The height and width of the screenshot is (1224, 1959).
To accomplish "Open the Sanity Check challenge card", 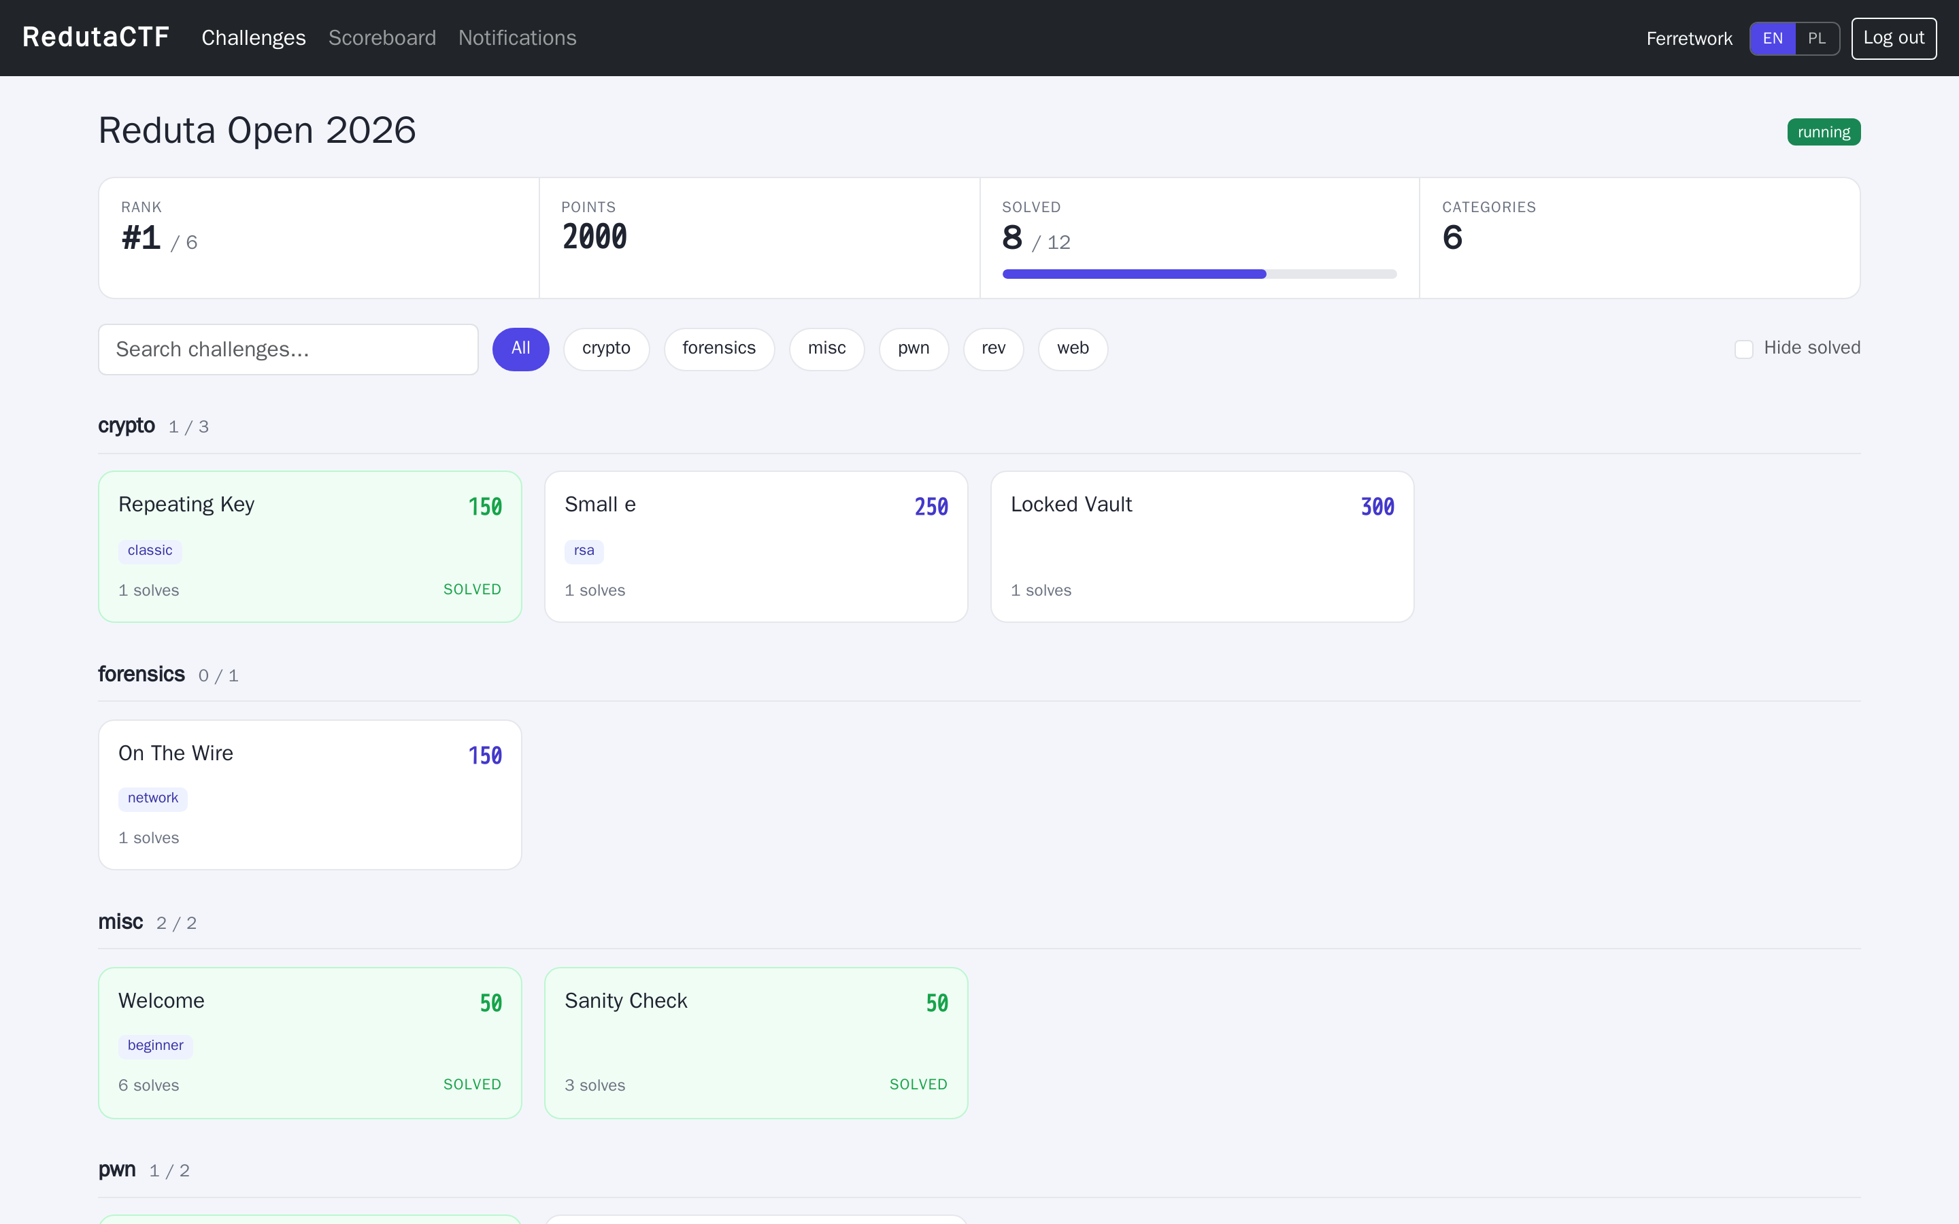I will coord(756,1044).
